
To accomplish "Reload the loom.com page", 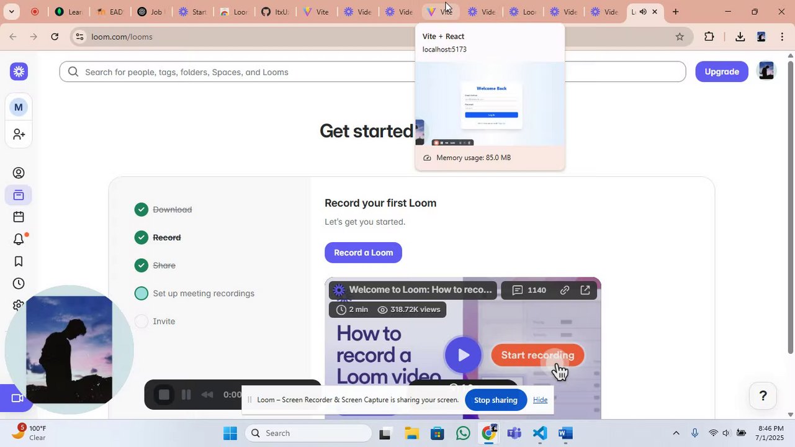I will [x=55, y=37].
